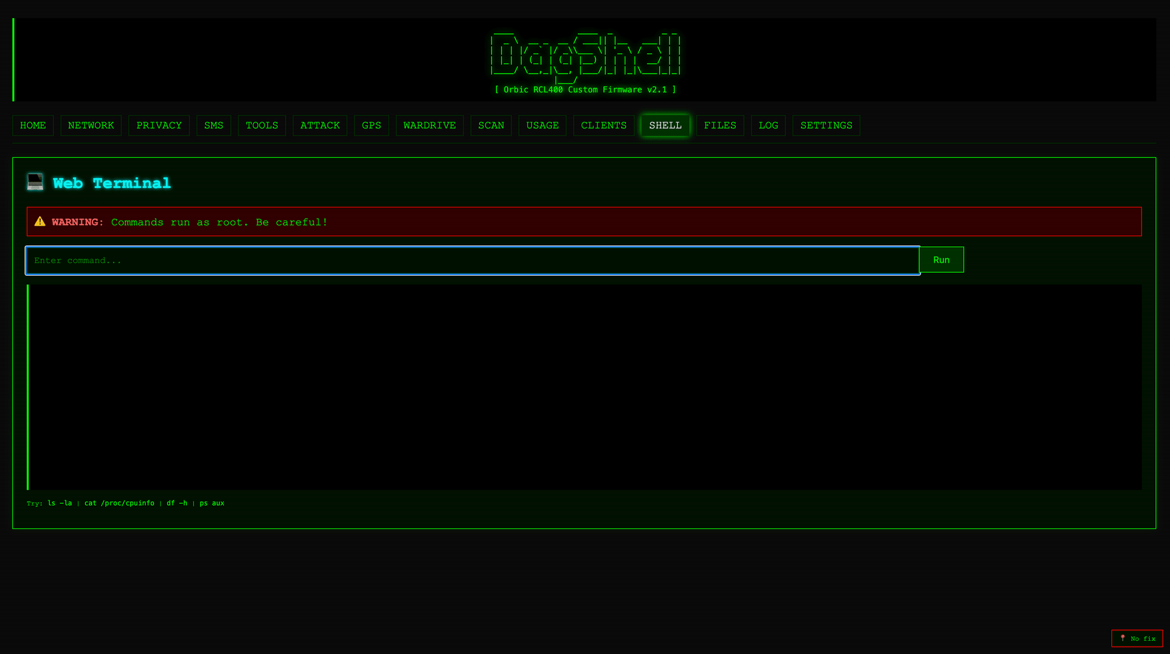
Task: Open the HOME tab
Action: [x=33, y=125]
